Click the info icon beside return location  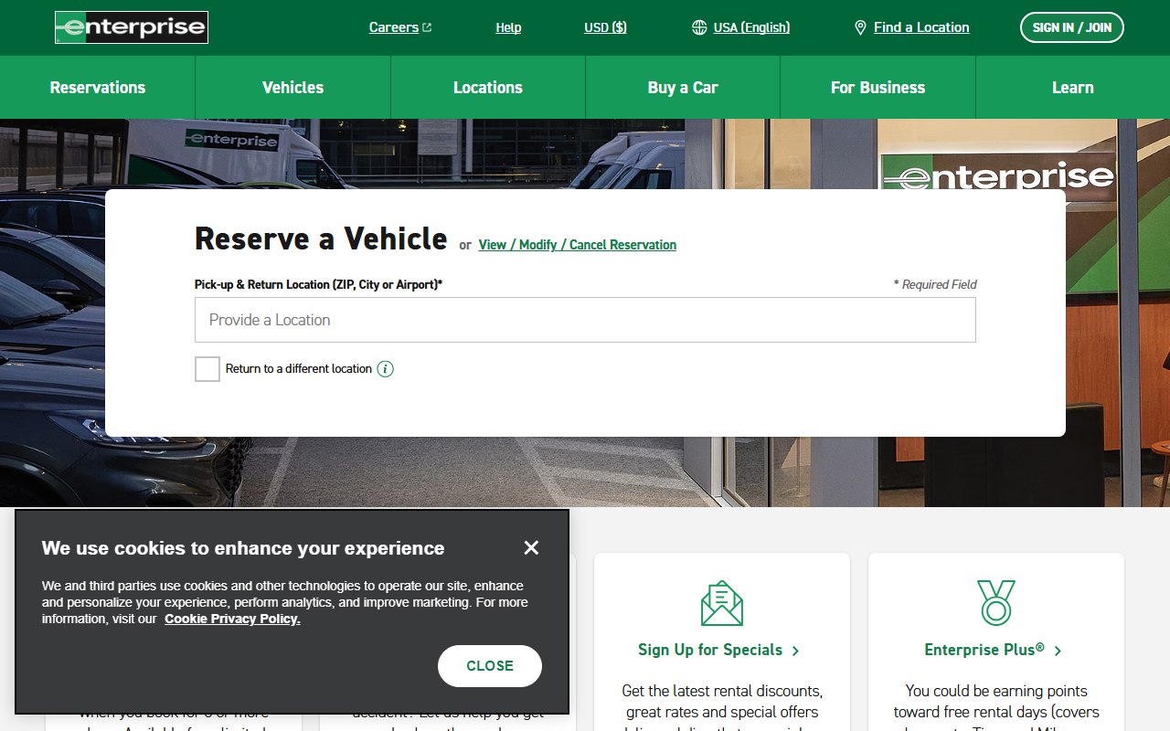(386, 369)
